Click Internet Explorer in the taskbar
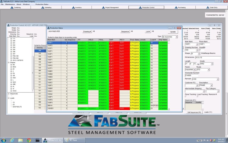The image size is (228, 143). click(x=12, y=140)
